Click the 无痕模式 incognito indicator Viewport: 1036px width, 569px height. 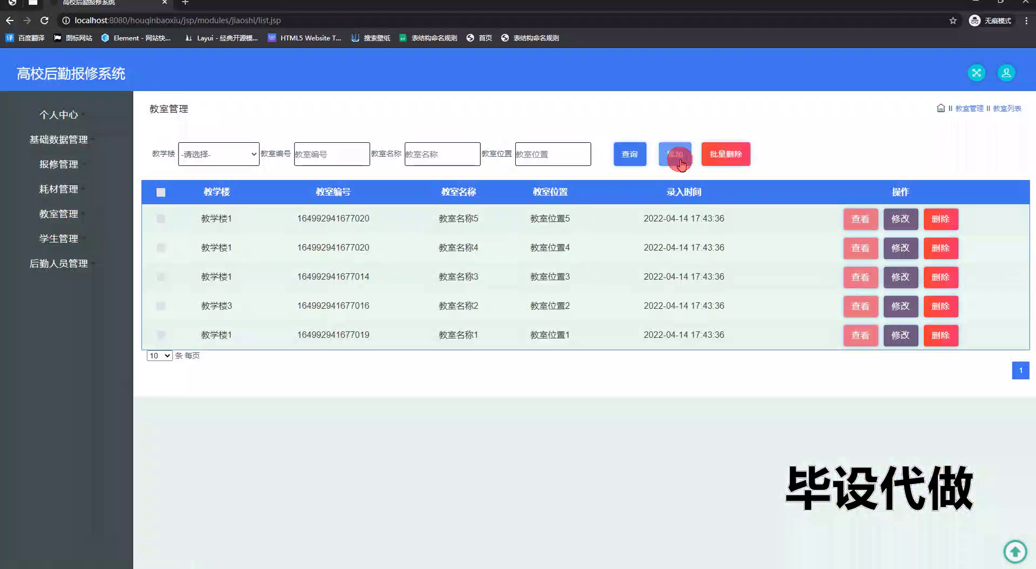pyautogui.click(x=991, y=20)
